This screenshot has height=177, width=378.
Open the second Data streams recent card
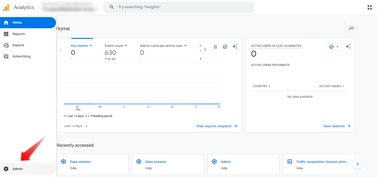pyautogui.click(x=168, y=164)
